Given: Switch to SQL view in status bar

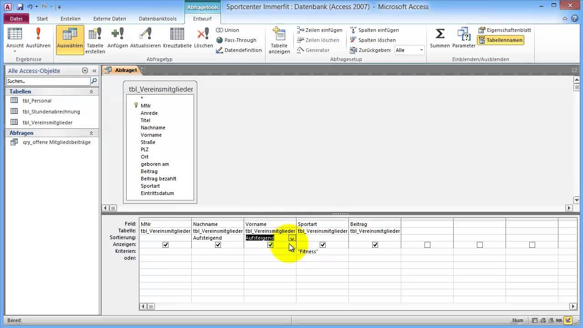Looking at the screenshot, I should [560, 320].
